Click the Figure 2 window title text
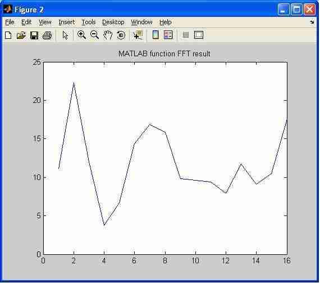This screenshot has width=320, height=283. pyautogui.click(x=29, y=10)
